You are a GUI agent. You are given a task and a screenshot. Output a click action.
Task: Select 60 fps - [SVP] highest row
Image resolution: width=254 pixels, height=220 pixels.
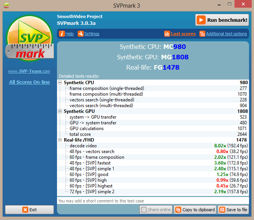[153, 186]
